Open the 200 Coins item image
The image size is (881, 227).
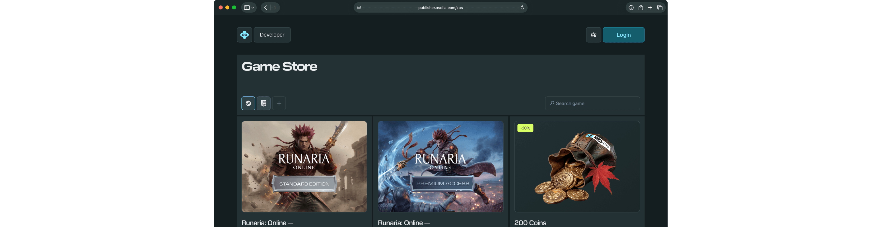577,166
